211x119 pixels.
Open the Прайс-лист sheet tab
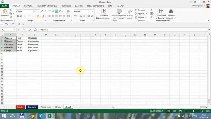point(45,107)
